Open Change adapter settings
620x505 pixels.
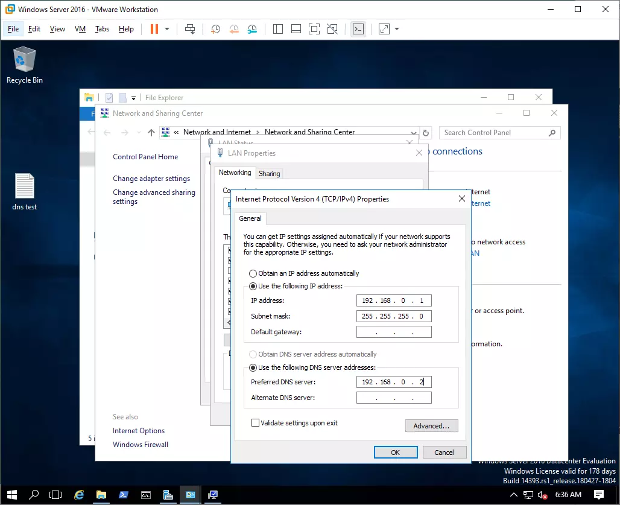151,179
